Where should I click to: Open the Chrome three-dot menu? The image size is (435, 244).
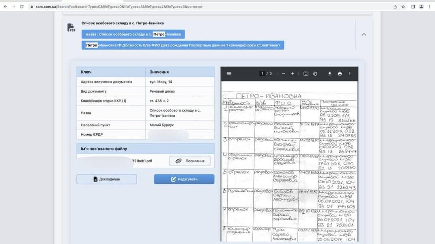(429, 6)
